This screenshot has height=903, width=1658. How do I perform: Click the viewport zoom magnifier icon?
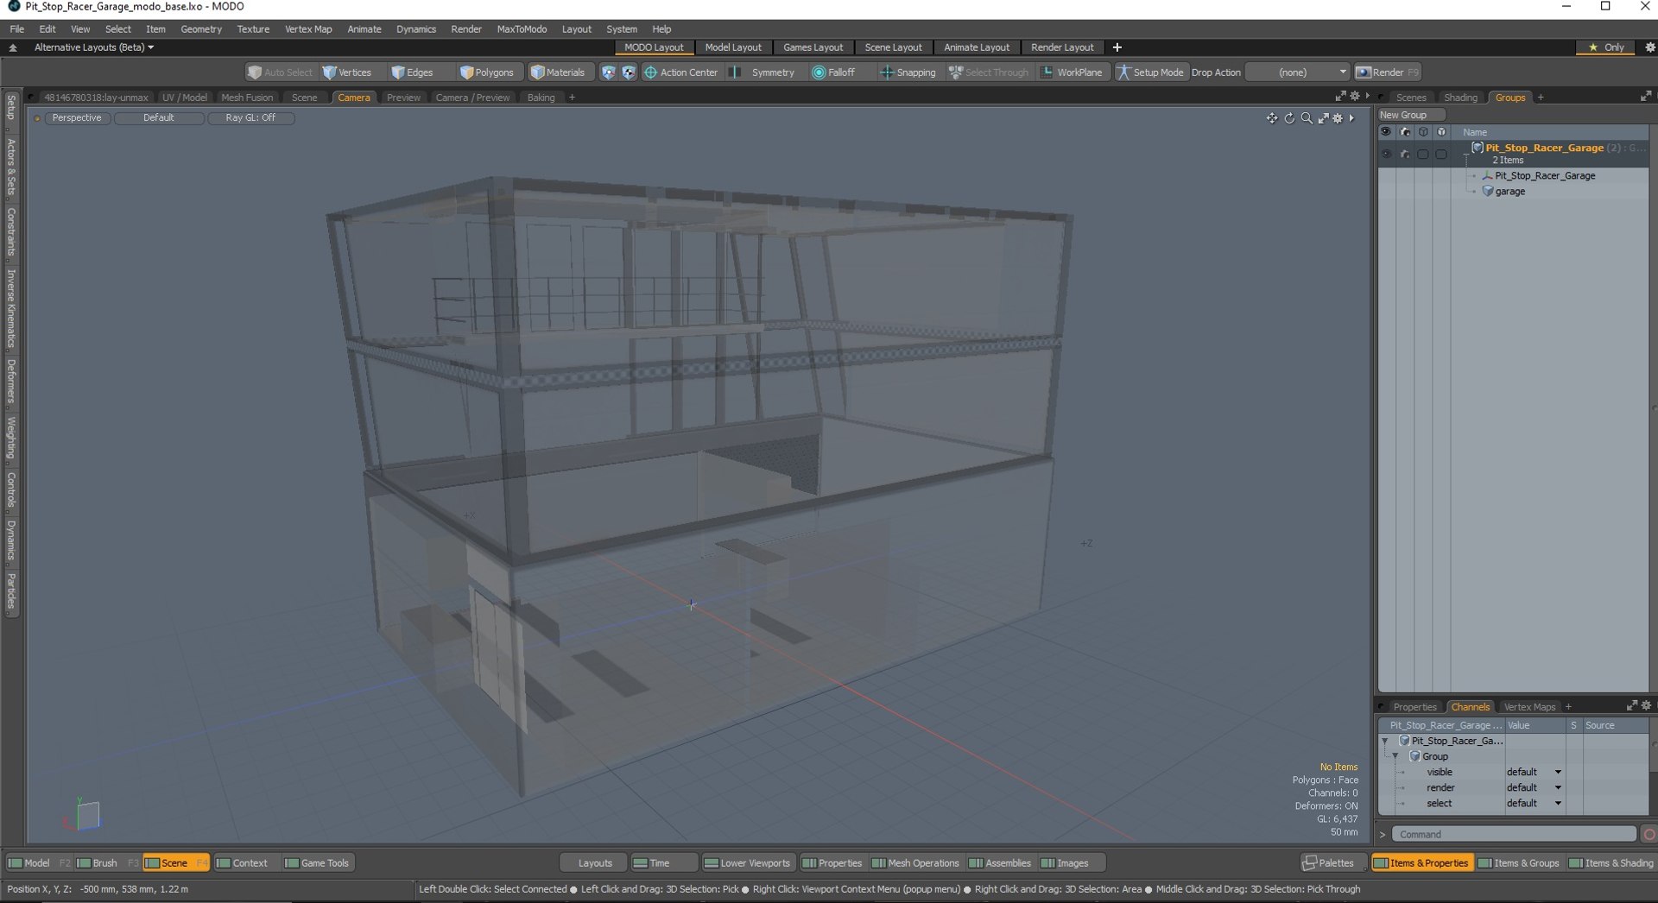click(1307, 118)
